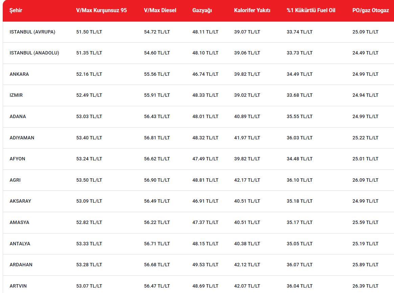Click Ardahan's 56.68 TL/LT diesel price
This screenshot has width=394, height=293.
157,265
